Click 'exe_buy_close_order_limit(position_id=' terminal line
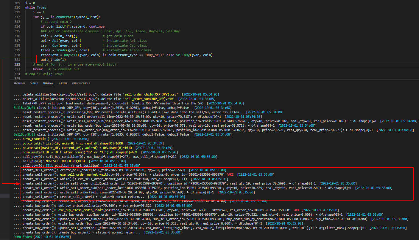The height and width of the screenshot is (240, 419). click(177, 210)
